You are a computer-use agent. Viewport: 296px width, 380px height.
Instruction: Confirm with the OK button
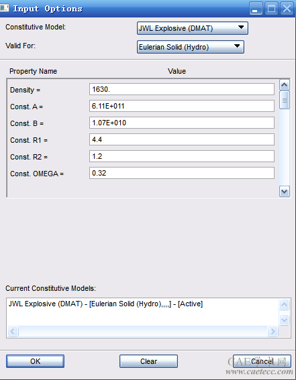[x=35, y=361]
